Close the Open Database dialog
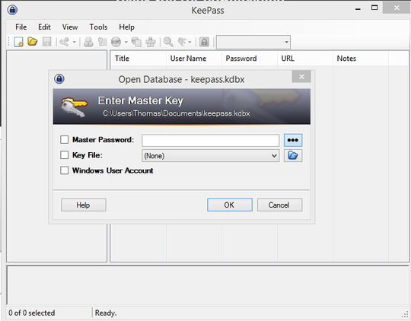 coord(301,77)
